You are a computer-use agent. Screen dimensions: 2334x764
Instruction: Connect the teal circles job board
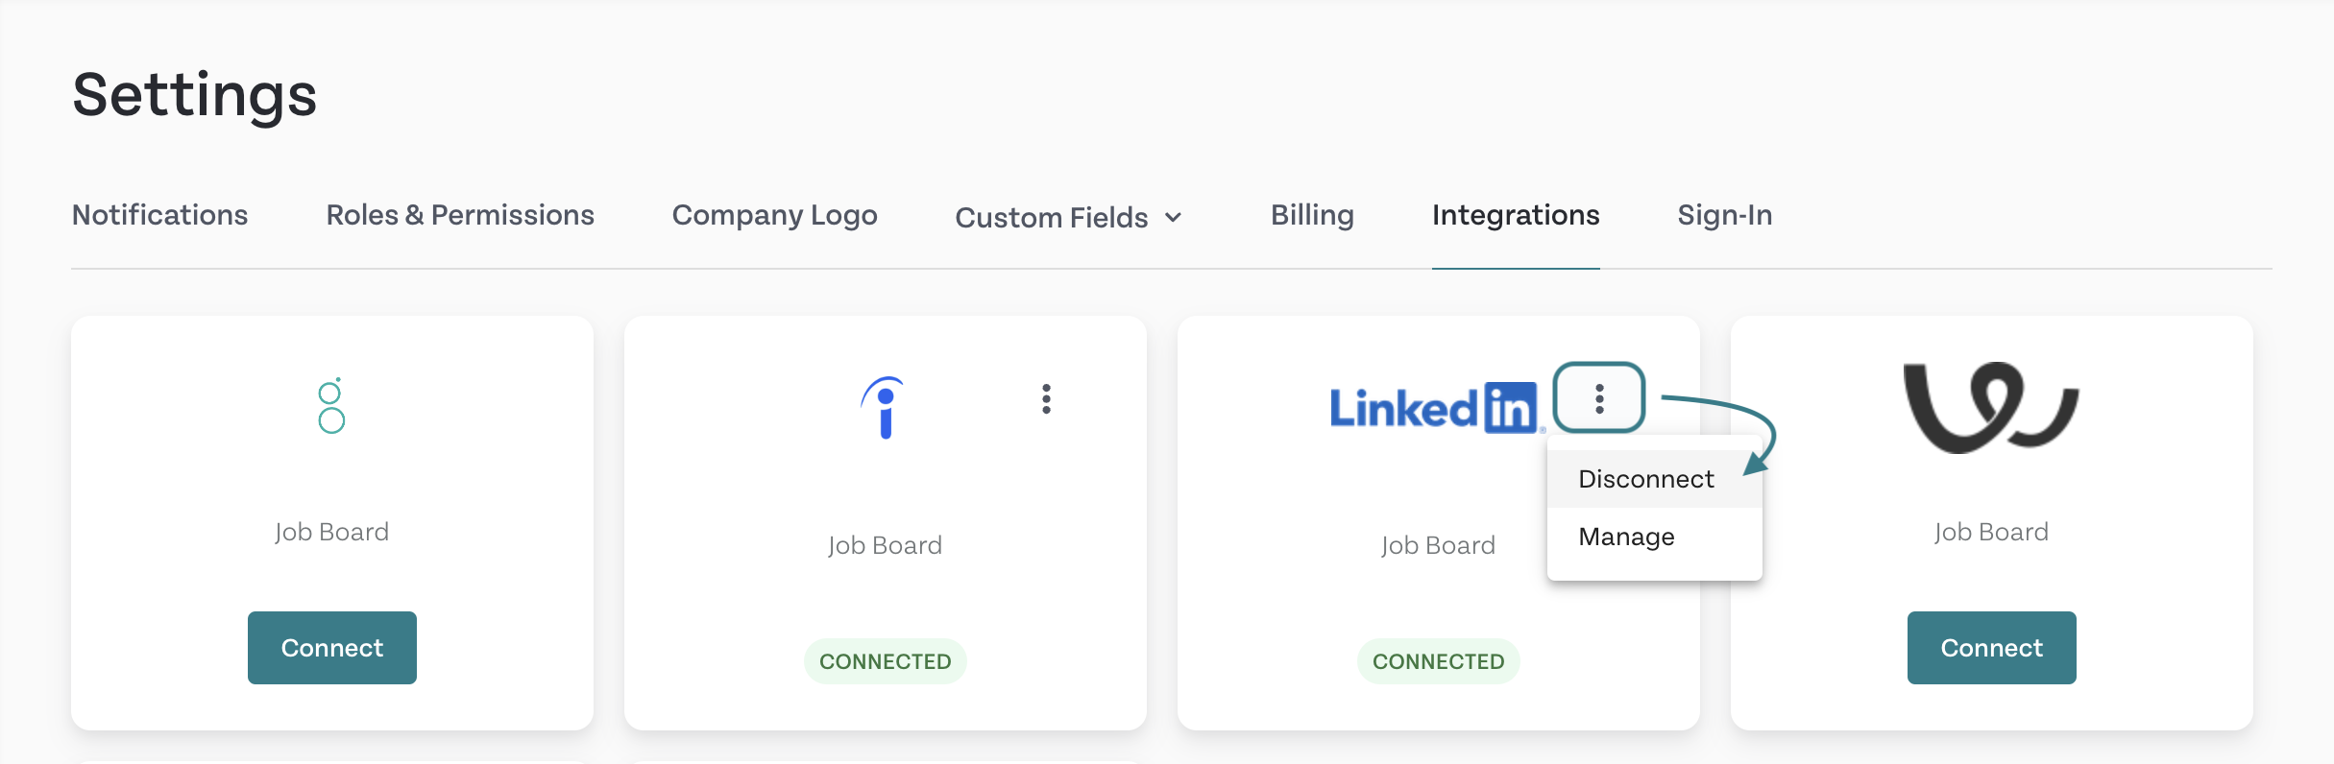tap(332, 648)
